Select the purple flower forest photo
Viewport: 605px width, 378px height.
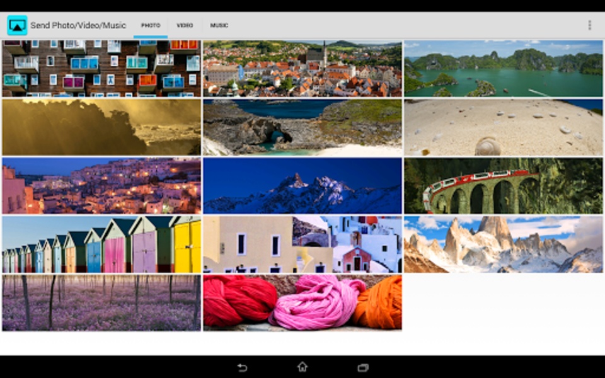101,303
